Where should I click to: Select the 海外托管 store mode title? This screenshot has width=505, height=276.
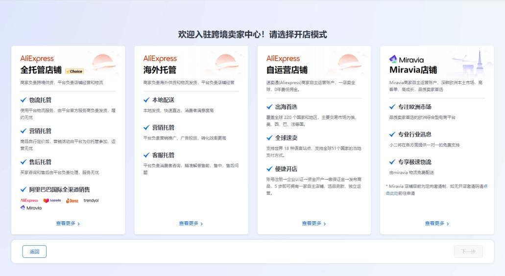[160, 70]
